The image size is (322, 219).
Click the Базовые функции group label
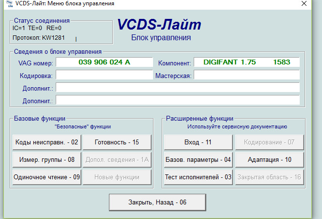click(40, 119)
